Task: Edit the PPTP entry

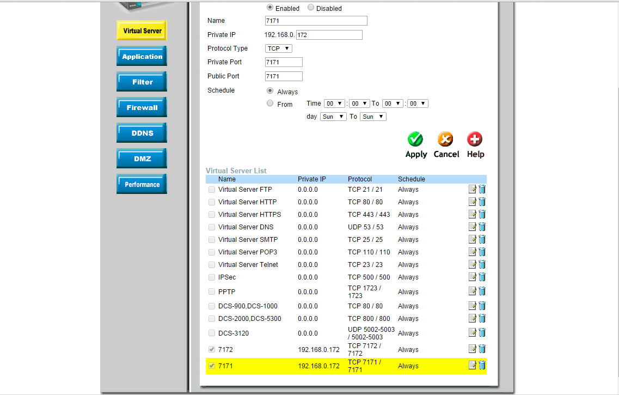Action: click(x=472, y=291)
